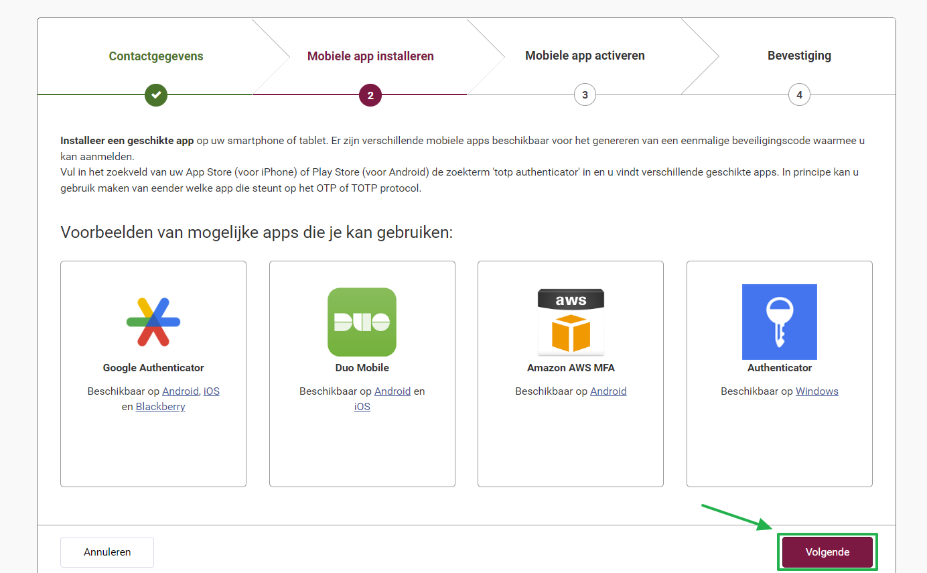Select the Amazon AWS MFA icon
This screenshot has height=573, width=927.
coord(570,322)
